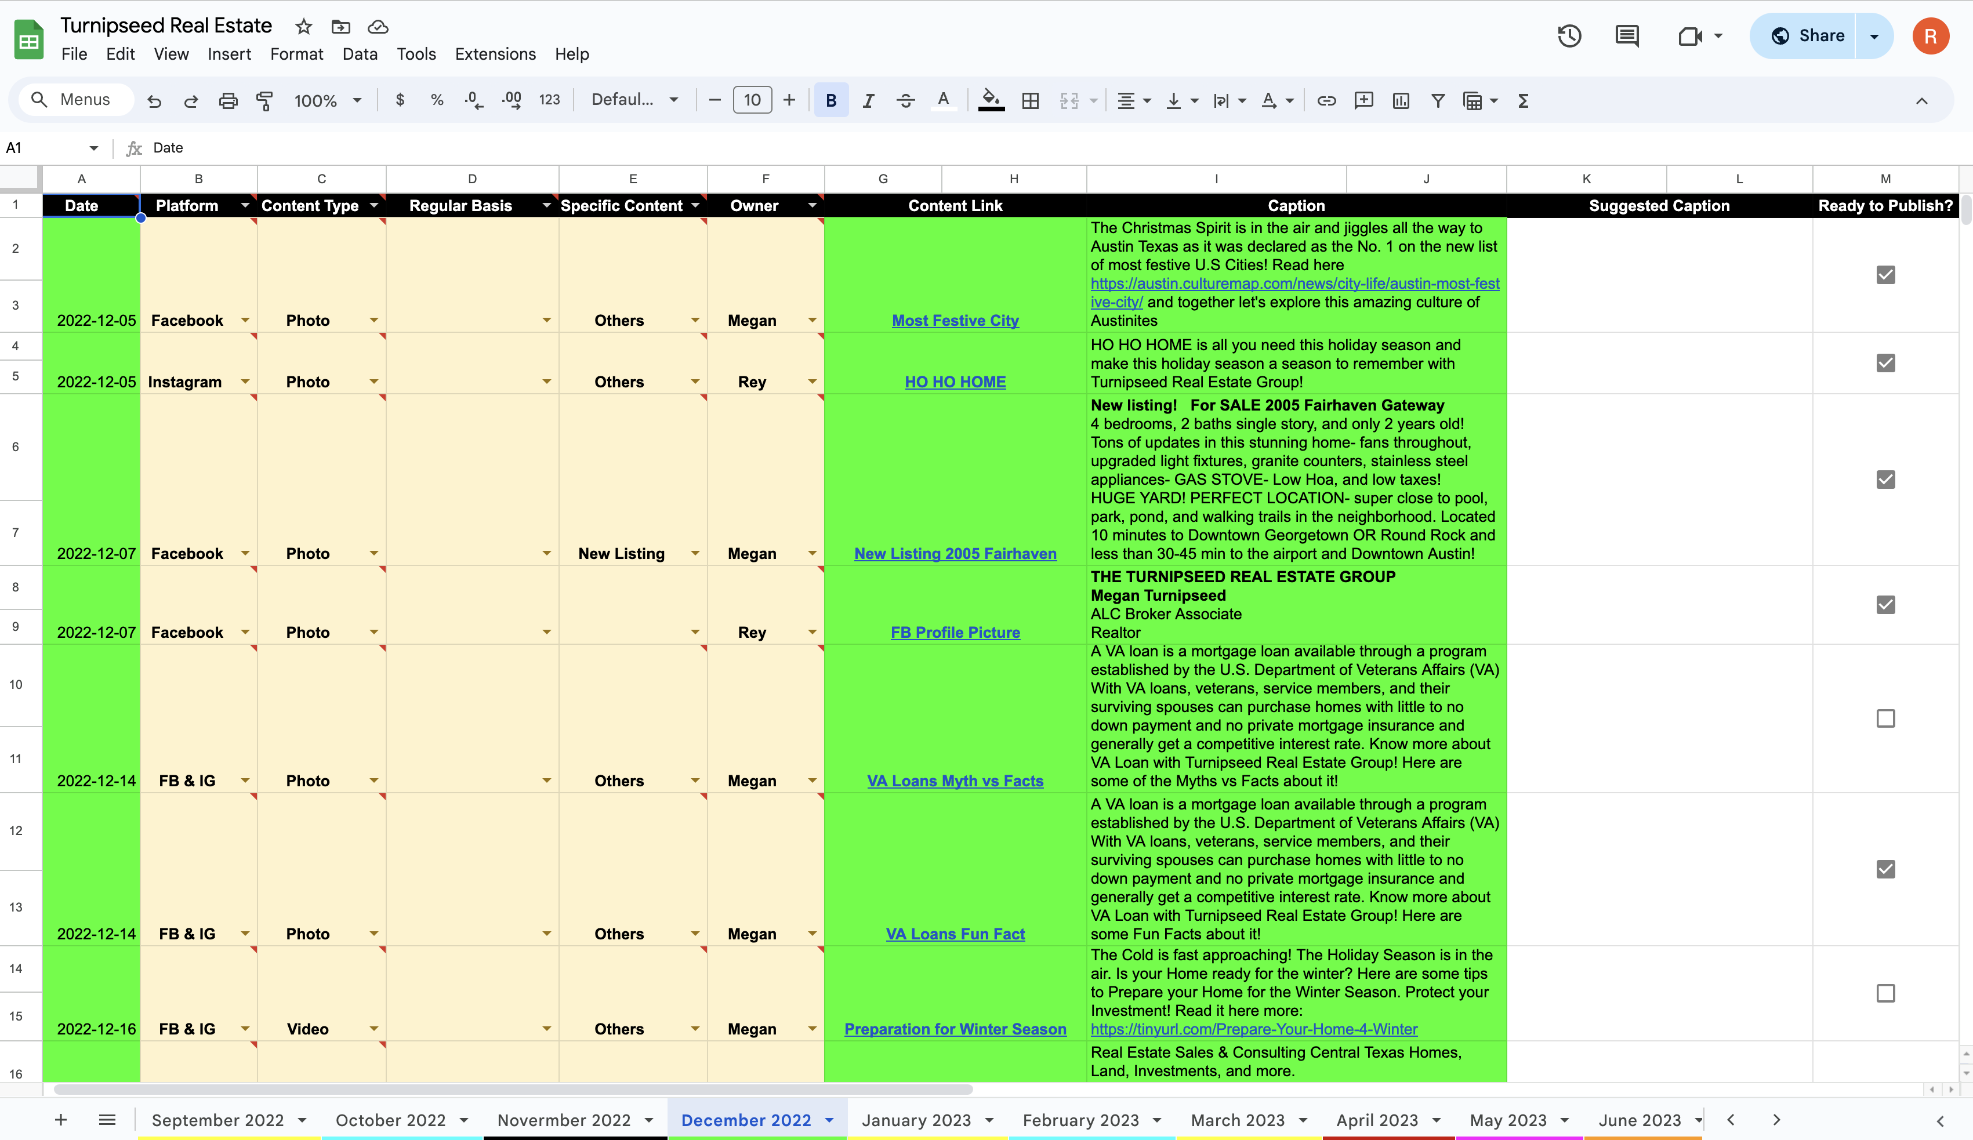
Task: Check cloud document status icon
Action: [378, 27]
